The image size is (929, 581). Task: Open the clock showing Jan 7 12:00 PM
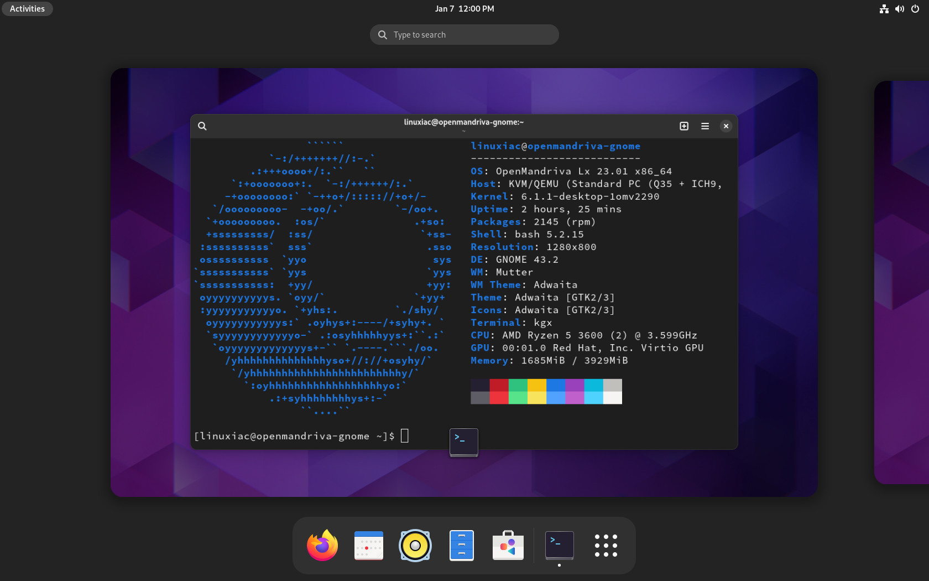click(x=464, y=9)
